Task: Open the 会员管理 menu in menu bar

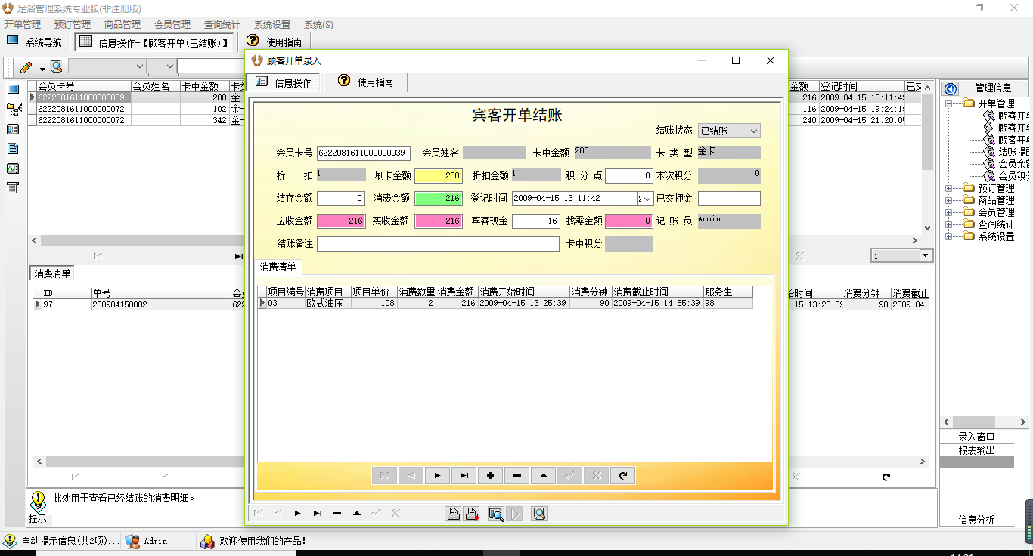Action: tap(172, 25)
